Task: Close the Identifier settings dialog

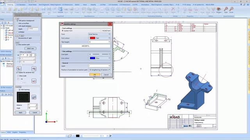Action: coord(110,24)
